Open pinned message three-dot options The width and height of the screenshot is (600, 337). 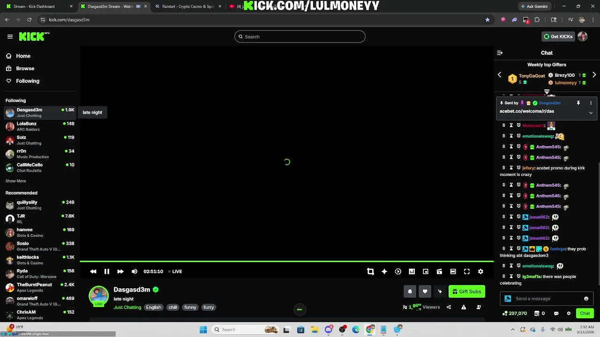point(591,103)
